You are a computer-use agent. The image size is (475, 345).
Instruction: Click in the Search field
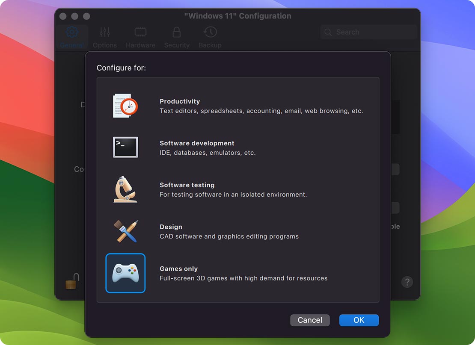(372, 32)
